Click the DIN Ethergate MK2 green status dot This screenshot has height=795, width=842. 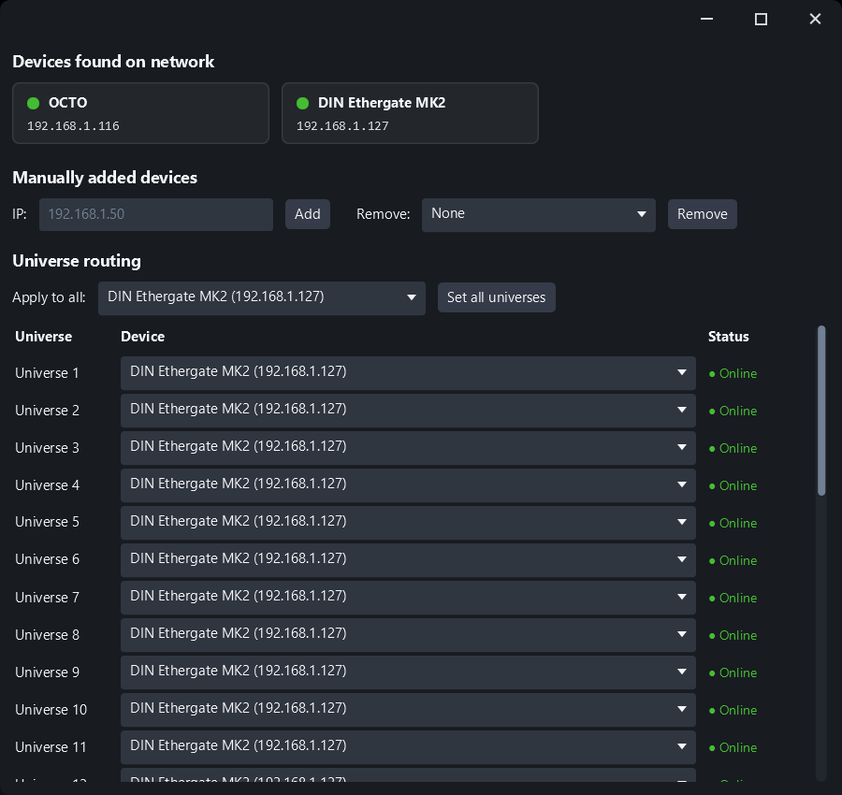pyautogui.click(x=303, y=103)
